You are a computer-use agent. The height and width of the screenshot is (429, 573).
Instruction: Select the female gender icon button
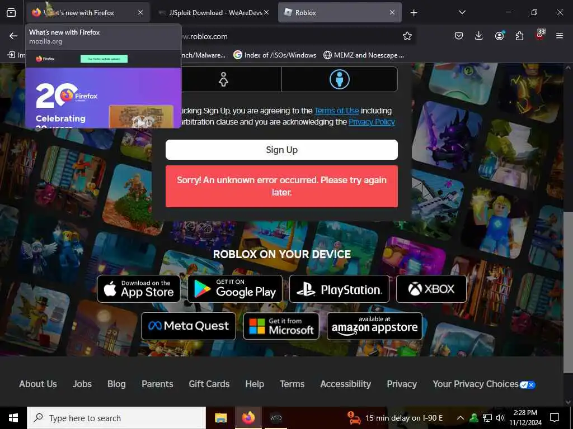223,79
